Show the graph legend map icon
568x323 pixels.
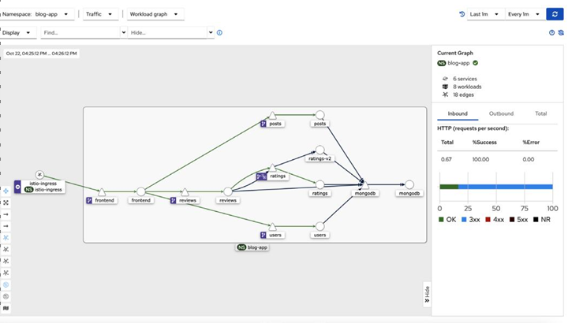point(6,308)
